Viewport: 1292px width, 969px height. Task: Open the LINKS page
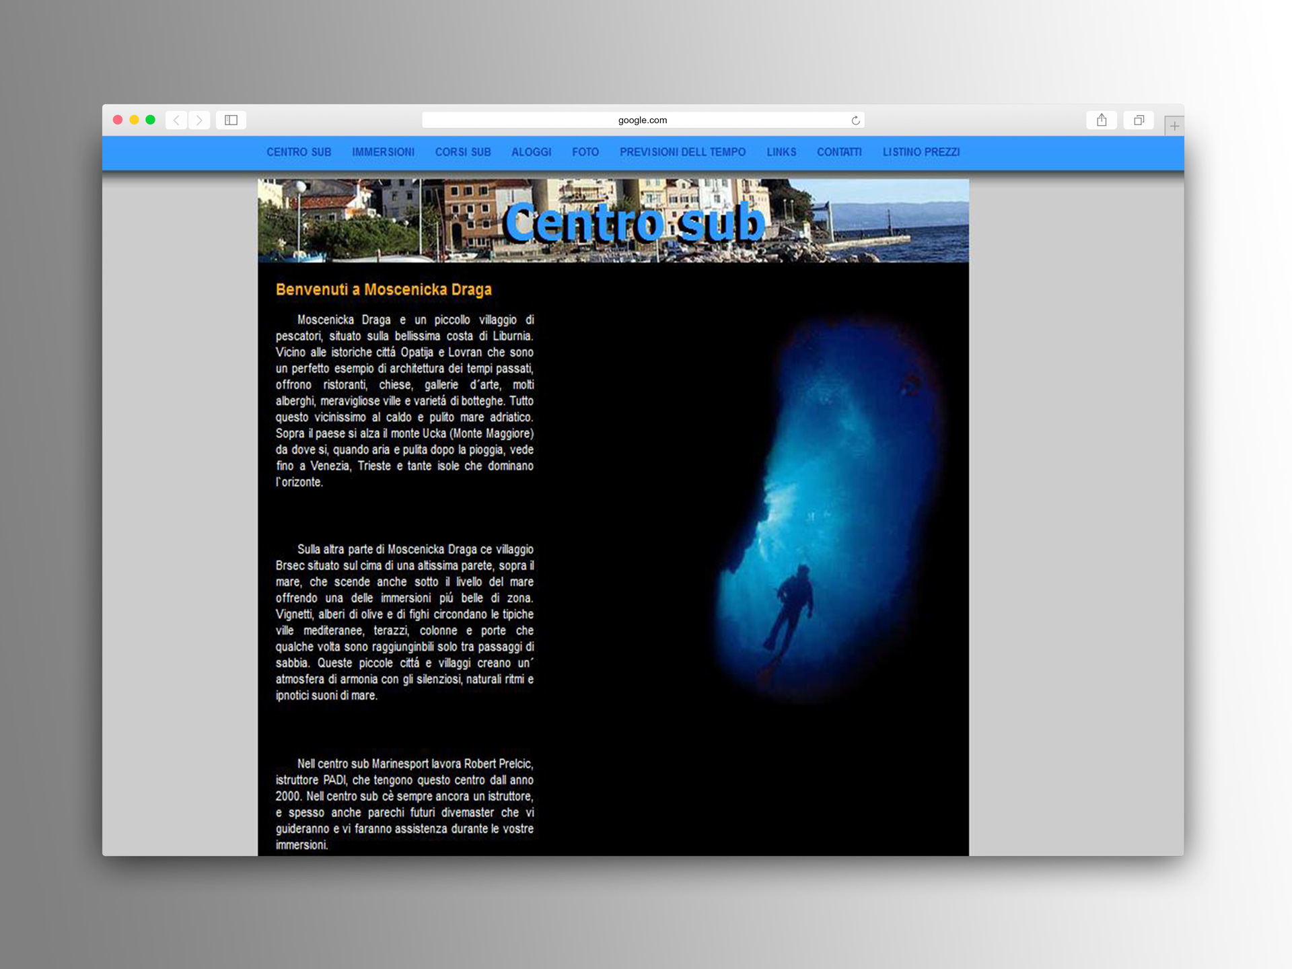(781, 152)
